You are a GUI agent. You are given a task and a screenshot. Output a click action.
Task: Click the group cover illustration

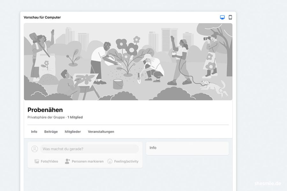tap(128, 61)
